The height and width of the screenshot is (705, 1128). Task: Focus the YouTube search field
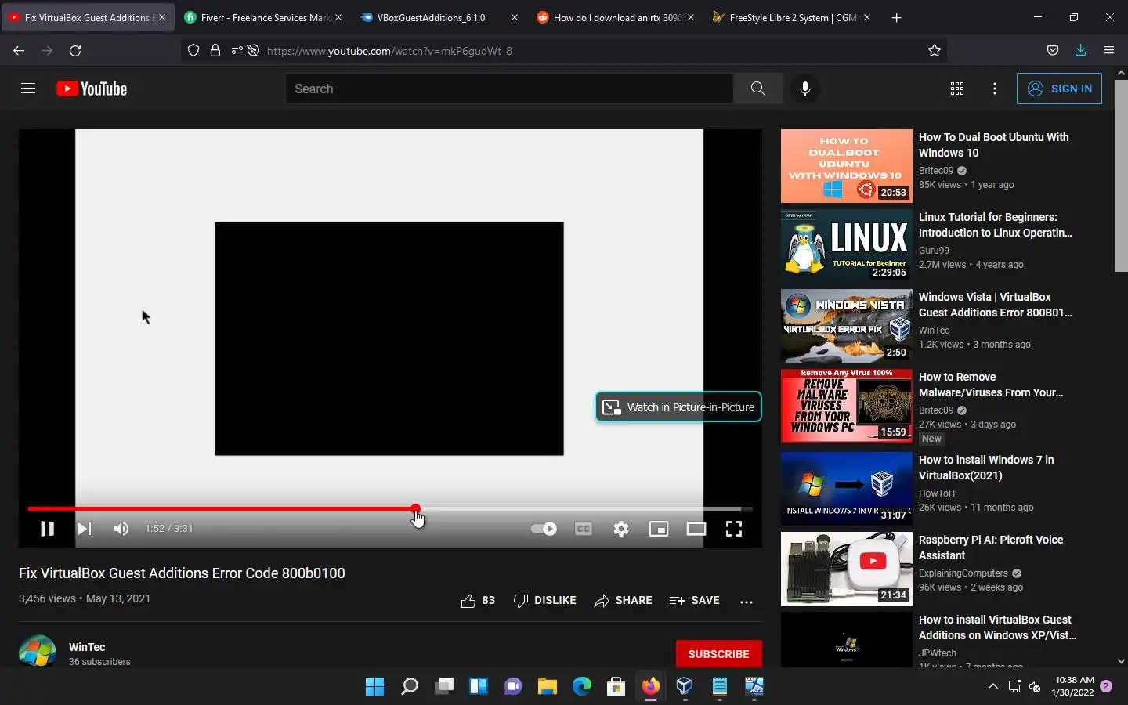point(509,89)
